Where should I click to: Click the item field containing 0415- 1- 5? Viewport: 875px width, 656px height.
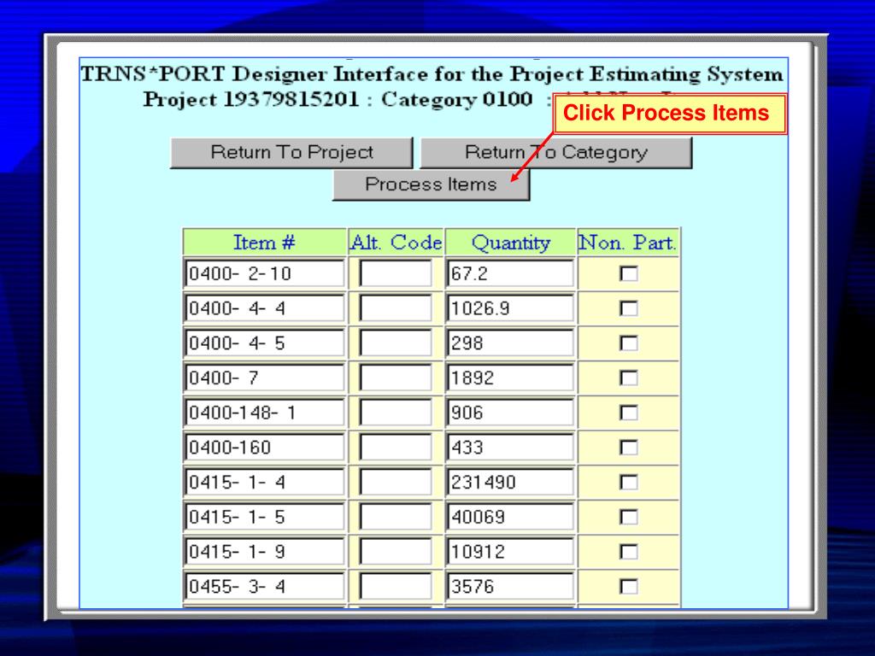click(265, 517)
